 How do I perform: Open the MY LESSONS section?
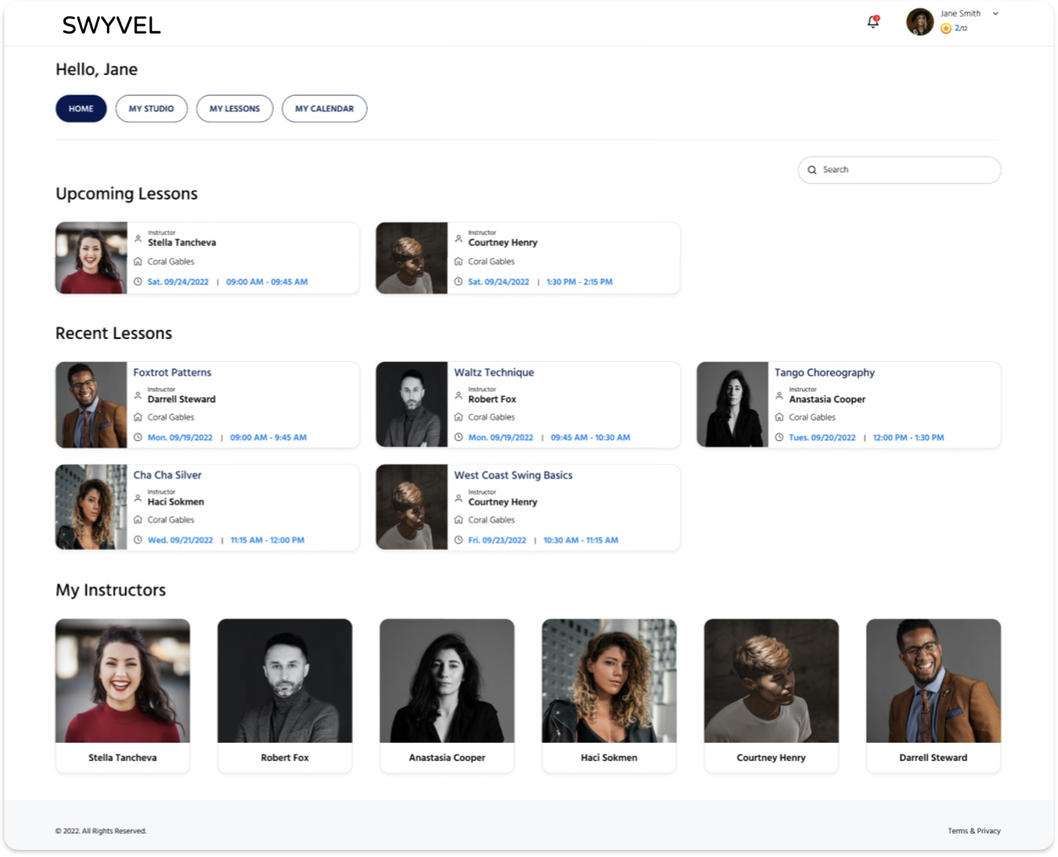[234, 108]
